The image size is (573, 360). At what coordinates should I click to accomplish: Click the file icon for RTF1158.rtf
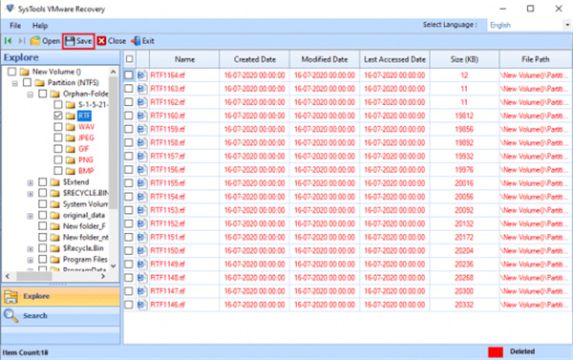pyautogui.click(x=142, y=143)
